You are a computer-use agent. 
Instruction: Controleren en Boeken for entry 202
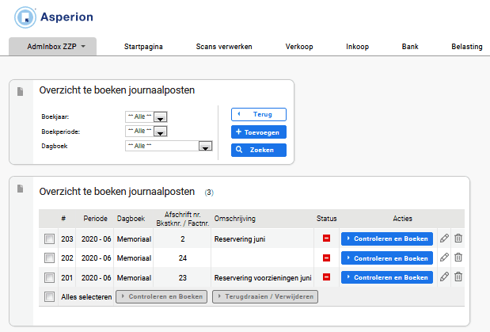pyautogui.click(x=387, y=258)
